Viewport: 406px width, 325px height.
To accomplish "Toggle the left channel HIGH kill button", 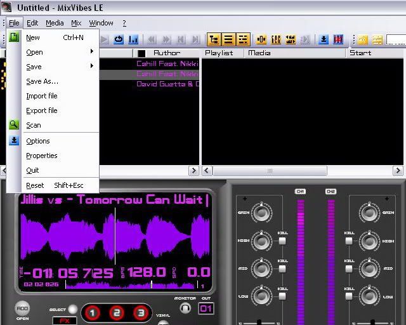I will click(x=282, y=241).
